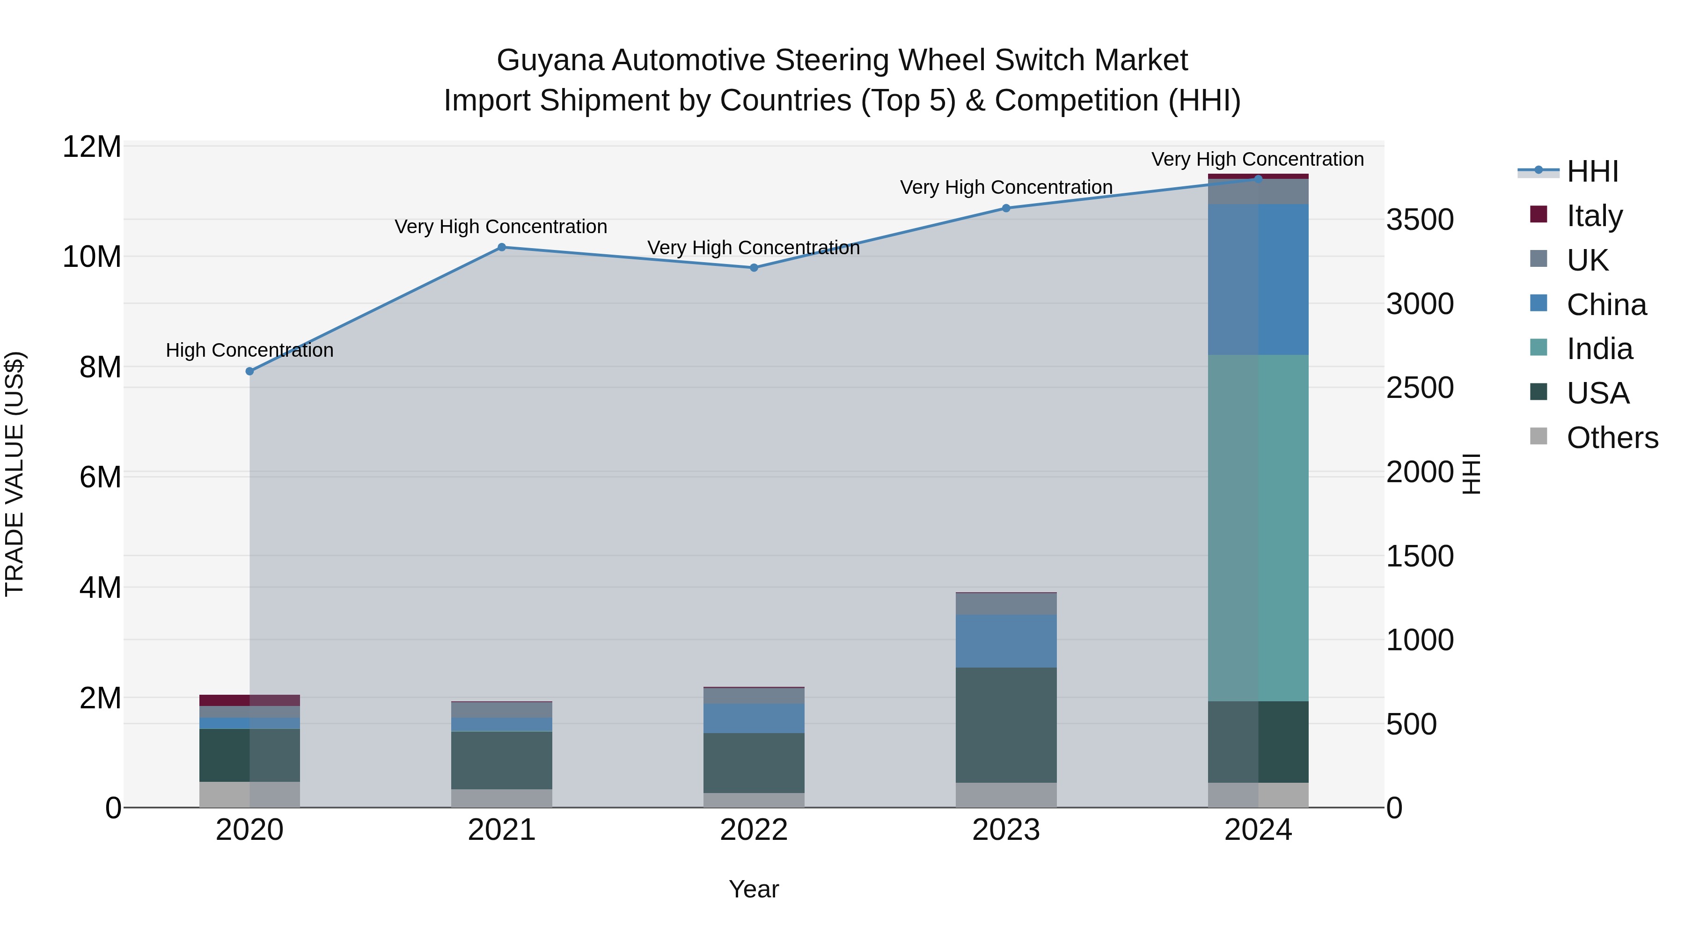Click the USA legend color swatch
Viewport: 1685px width, 948px height.
tap(1538, 391)
